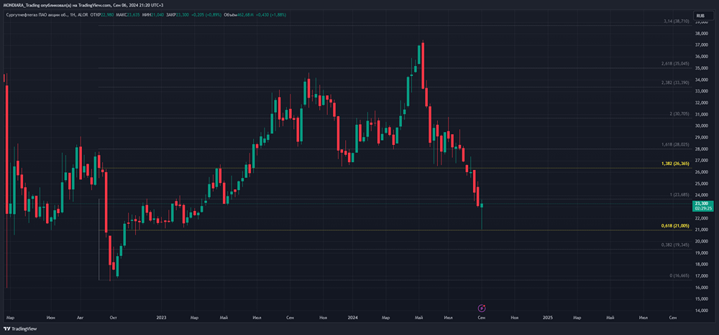Click the Авг label on time axis
The height and width of the screenshot is (335, 719).
click(x=81, y=317)
